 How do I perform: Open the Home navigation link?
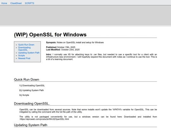click(4, 3)
